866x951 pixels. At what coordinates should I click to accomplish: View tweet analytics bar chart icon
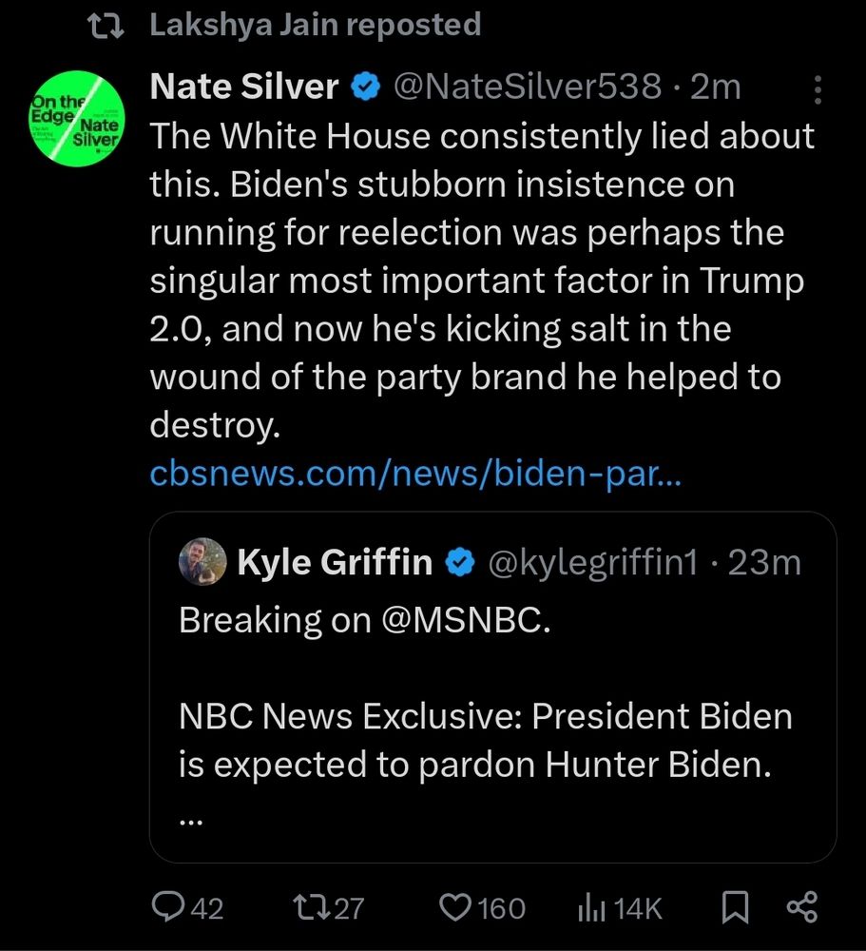click(x=590, y=907)
